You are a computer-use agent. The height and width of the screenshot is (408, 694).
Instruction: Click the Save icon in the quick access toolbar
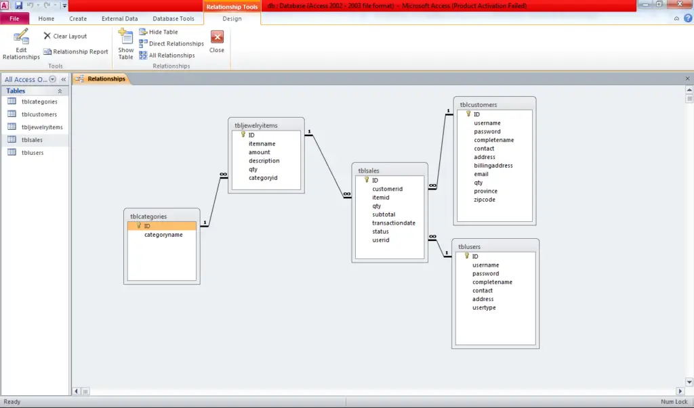[x=19, y=5]
